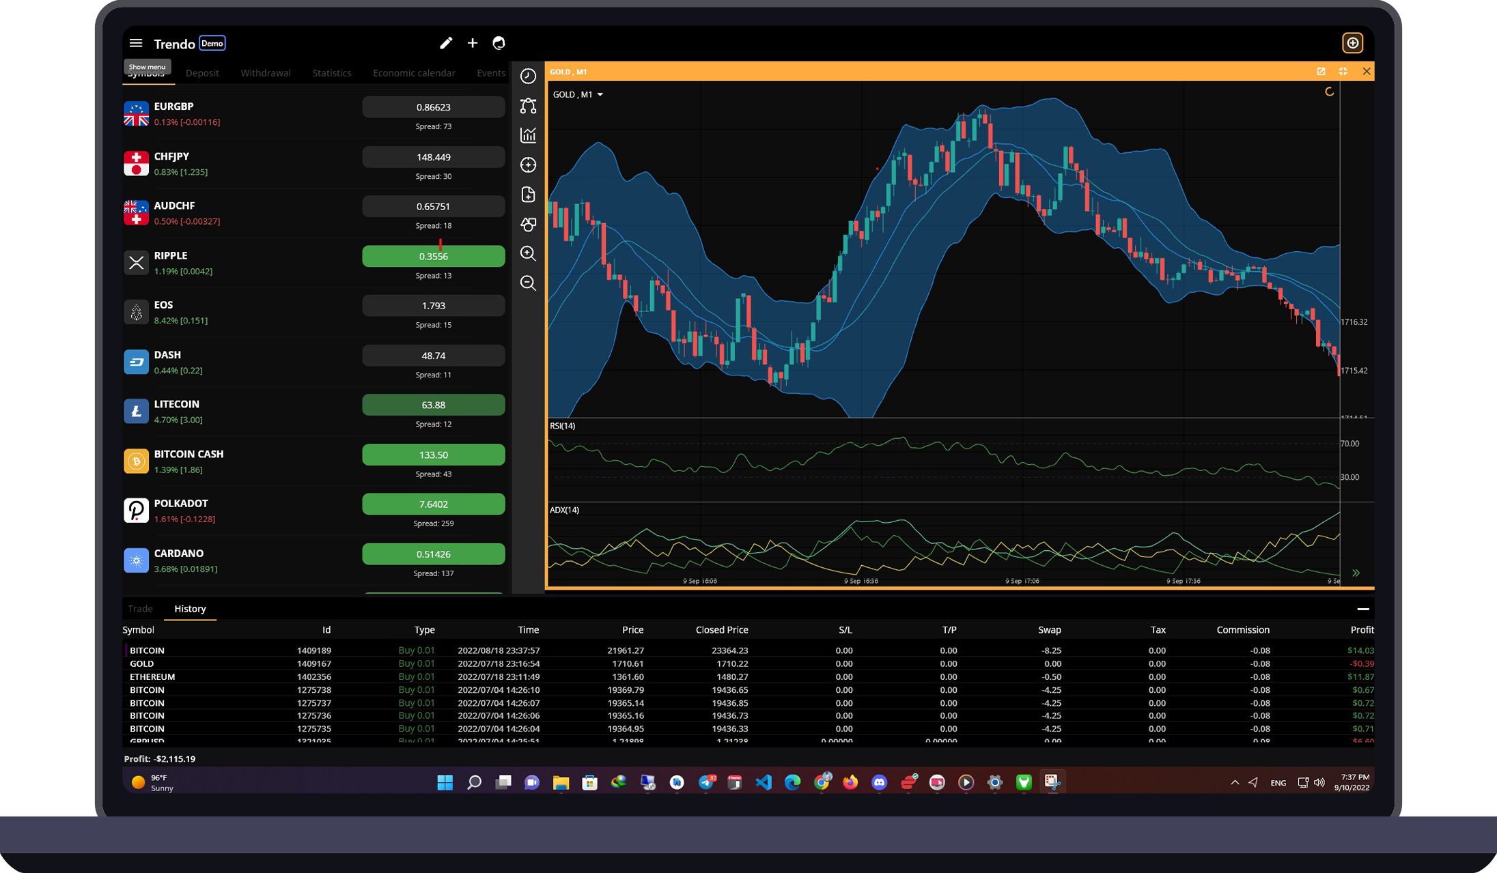Image resolution: width=1497 pixels, height=873 pixels.
Task: Select the POLKADOT symbol icon
Action: 136,511
